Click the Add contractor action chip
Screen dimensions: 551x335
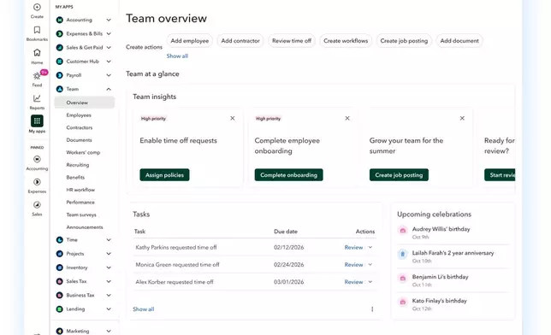240,41
